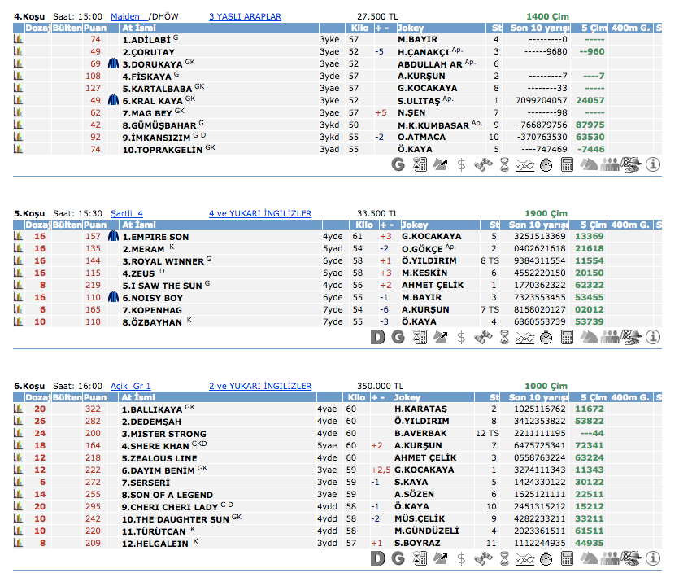Select horse EMPIRE SON in race 5
The width and height of the screenshot is (679, 586).
[x=155, y=237]
